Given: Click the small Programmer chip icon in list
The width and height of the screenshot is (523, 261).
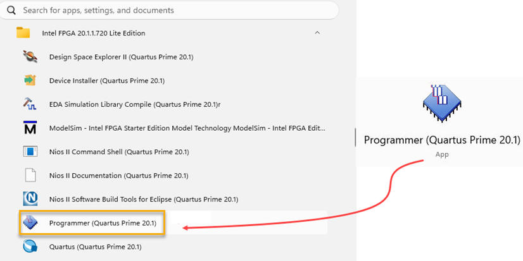Looking at the screenshot, I should point(30,222).
